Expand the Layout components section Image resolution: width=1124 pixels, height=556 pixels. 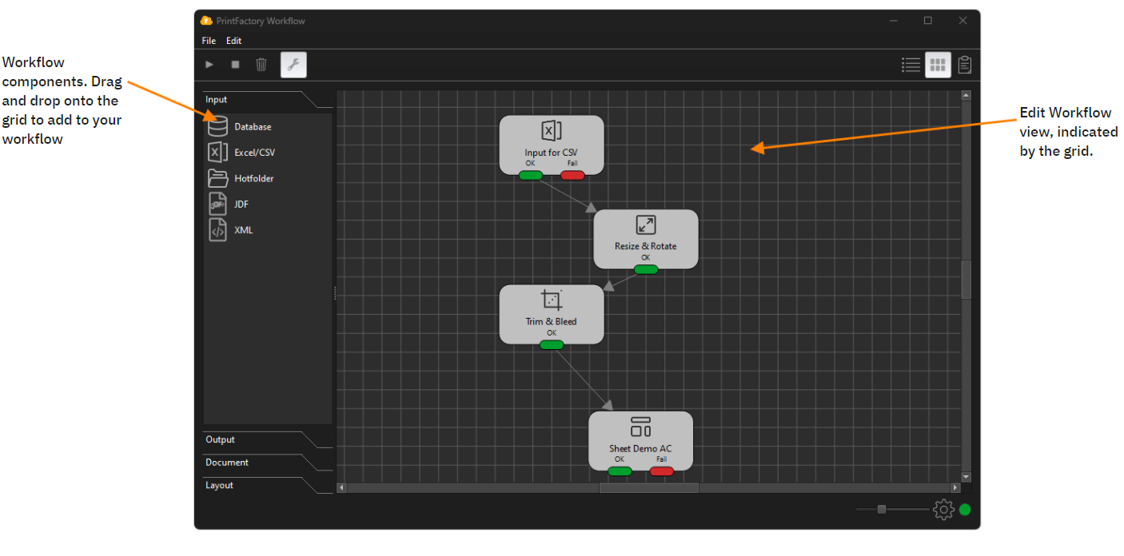[x=220, y=485]
